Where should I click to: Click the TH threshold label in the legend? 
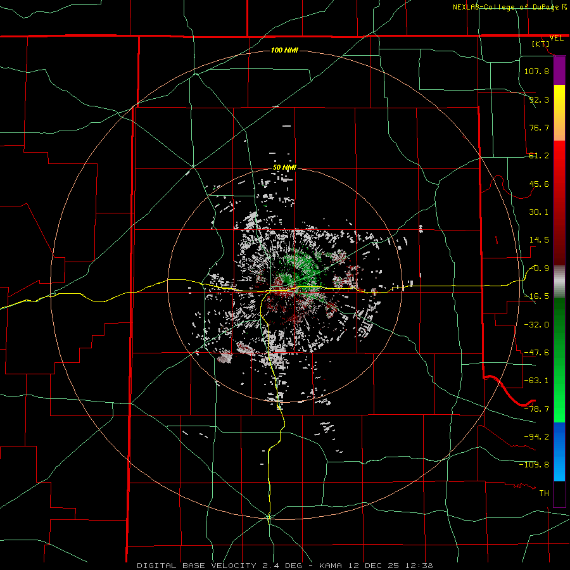(x=544, y=493)
